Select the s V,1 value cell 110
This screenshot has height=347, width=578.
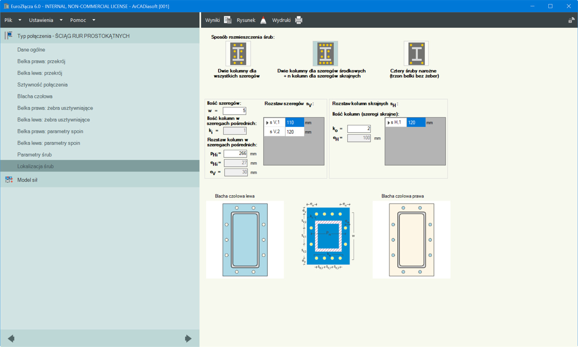pos(294,122)
